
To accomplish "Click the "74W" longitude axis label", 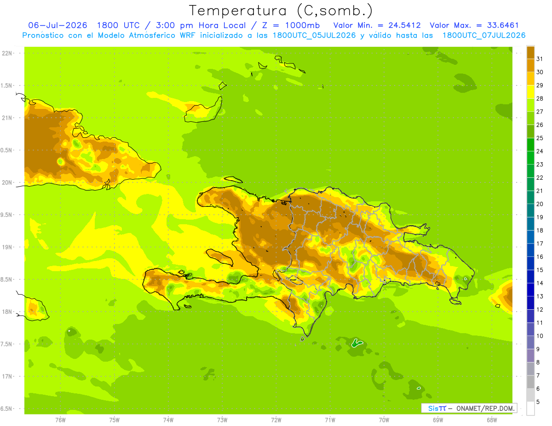I will [x=168, y=420].
